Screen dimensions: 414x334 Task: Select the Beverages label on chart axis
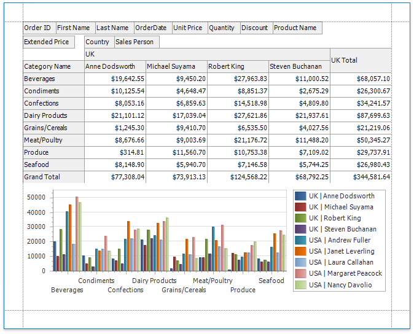[x=67, y=290]
